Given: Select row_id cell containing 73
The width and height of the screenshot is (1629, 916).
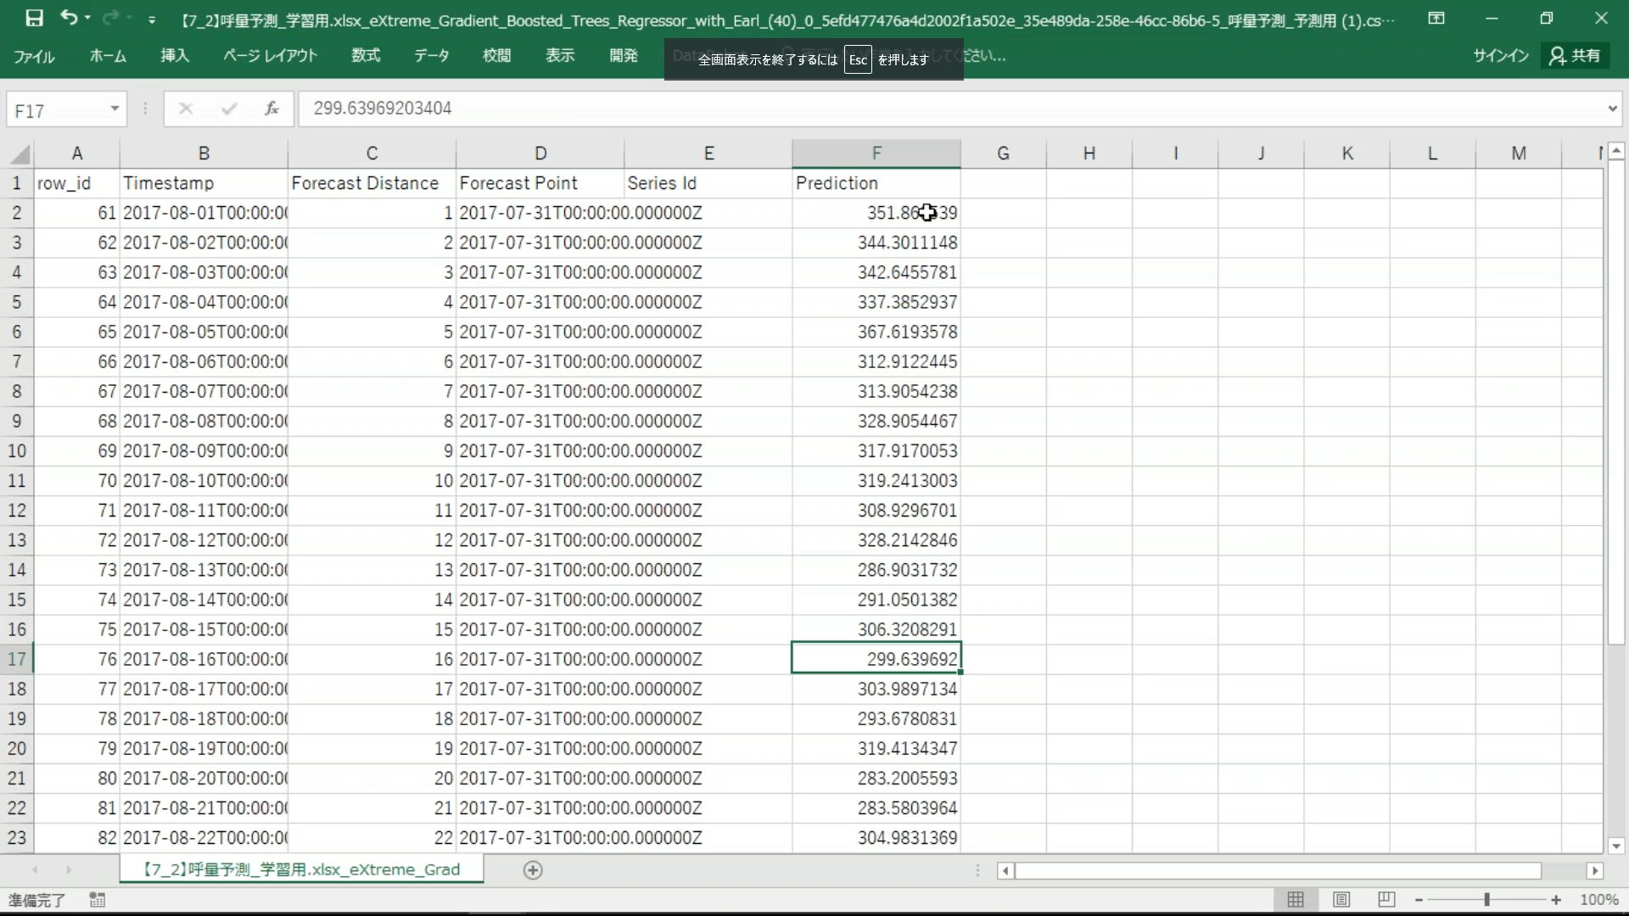Looking at the screenshot, I should 76,570.
